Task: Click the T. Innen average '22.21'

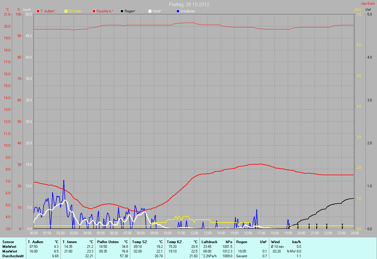Action: click(89, 256)
